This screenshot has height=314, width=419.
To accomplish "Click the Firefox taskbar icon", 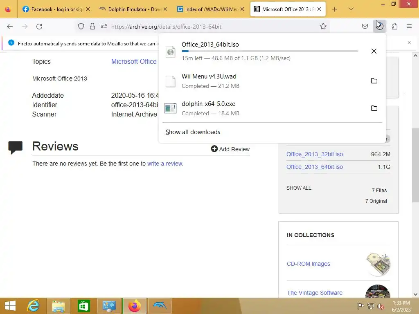I will tap(134, 306).
